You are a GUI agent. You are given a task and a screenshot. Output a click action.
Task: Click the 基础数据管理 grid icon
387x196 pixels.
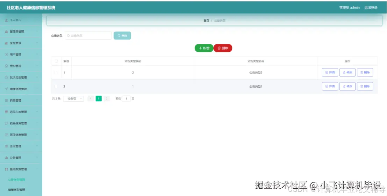pyautogui.click(x=6, y=169)
